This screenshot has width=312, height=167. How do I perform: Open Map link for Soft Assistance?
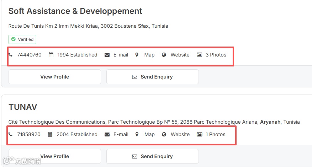coord(149,55)
